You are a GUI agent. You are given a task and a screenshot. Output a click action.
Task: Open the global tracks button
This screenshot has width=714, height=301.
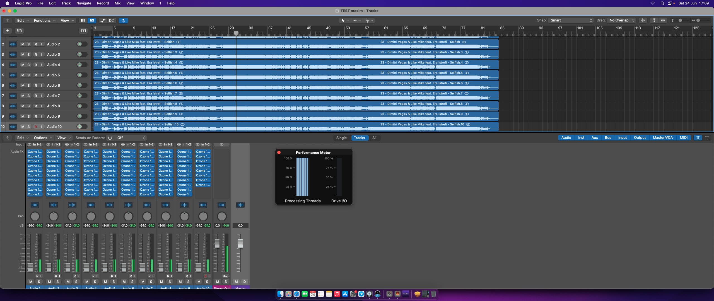pos(83,31)
